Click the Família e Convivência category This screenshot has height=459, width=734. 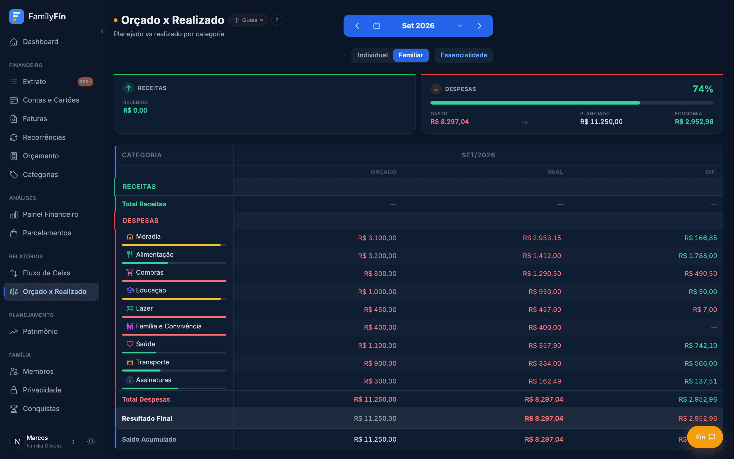[x=169, y=326]
